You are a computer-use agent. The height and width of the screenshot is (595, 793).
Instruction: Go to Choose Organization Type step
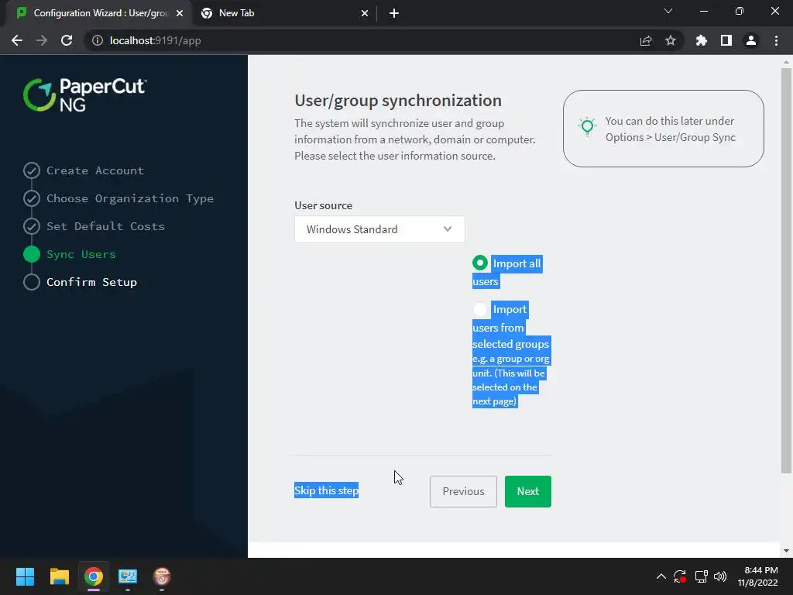[130, 198]
